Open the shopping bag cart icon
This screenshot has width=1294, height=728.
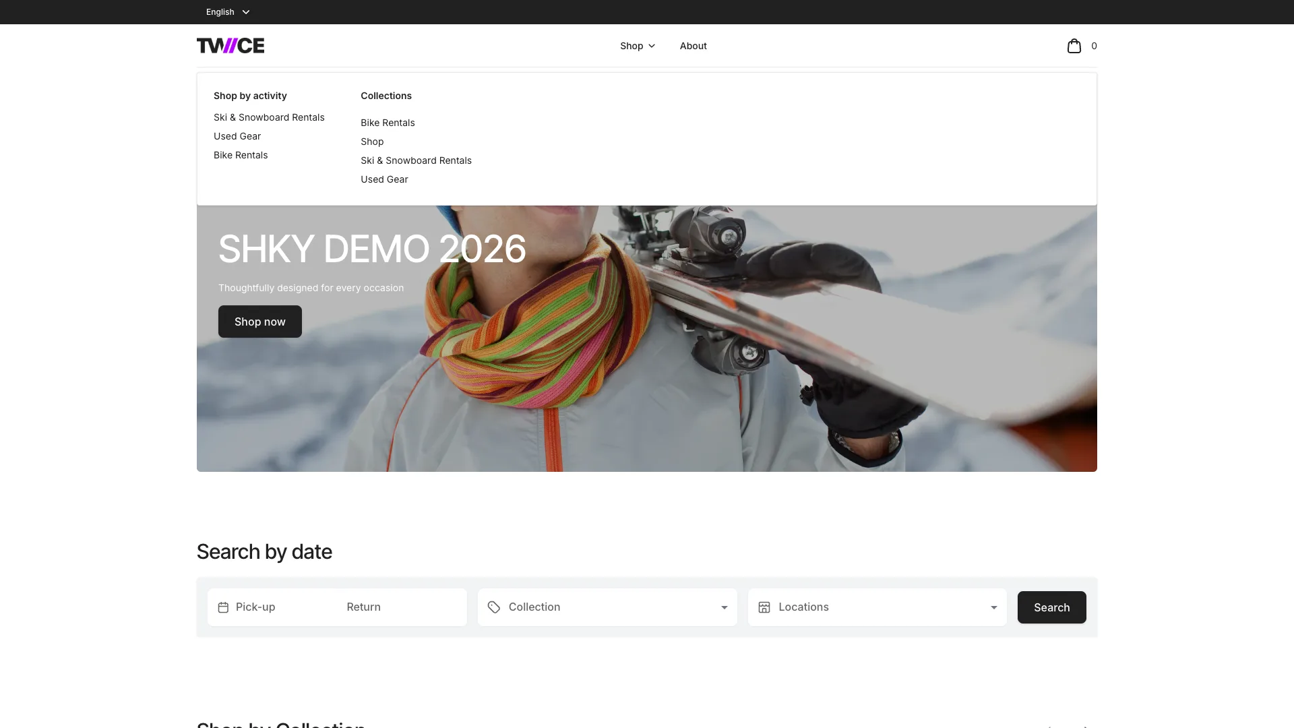(x=1074, y=46)
